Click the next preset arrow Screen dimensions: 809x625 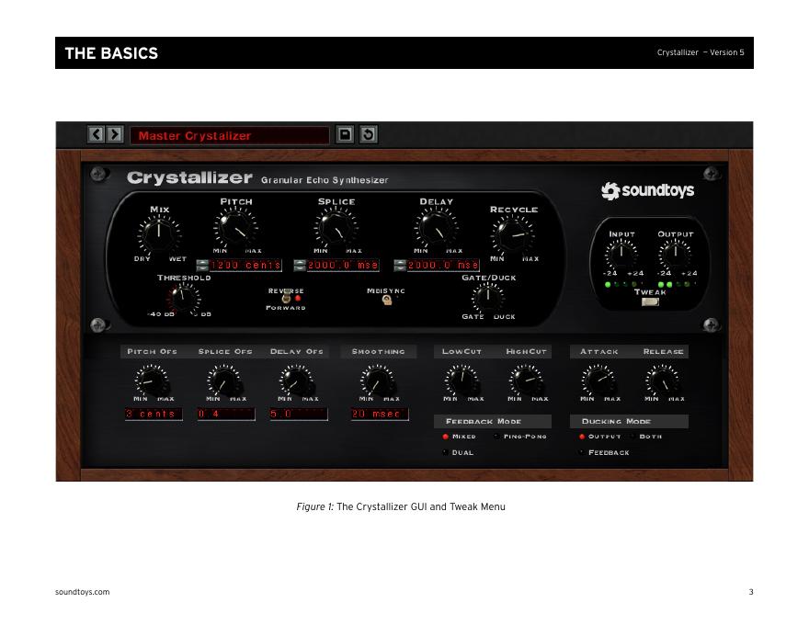tap(114, 135)
